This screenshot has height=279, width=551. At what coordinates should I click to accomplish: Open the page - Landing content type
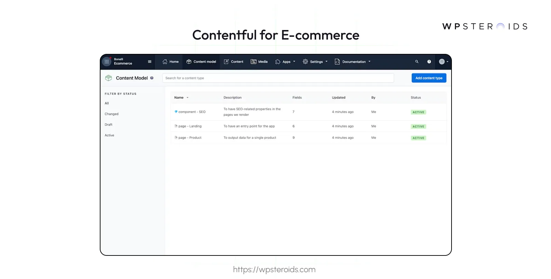pyautogui.click(x=190, y=126)
